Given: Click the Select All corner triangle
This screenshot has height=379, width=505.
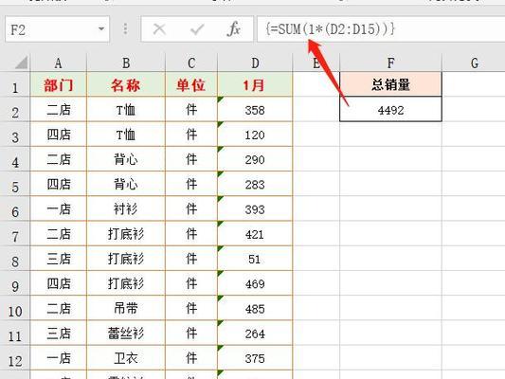Looking at the screenshot, I should 21,63.
